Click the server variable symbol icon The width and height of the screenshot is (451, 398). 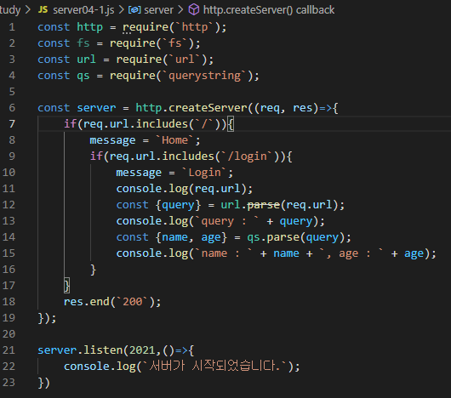pos(134,10)
